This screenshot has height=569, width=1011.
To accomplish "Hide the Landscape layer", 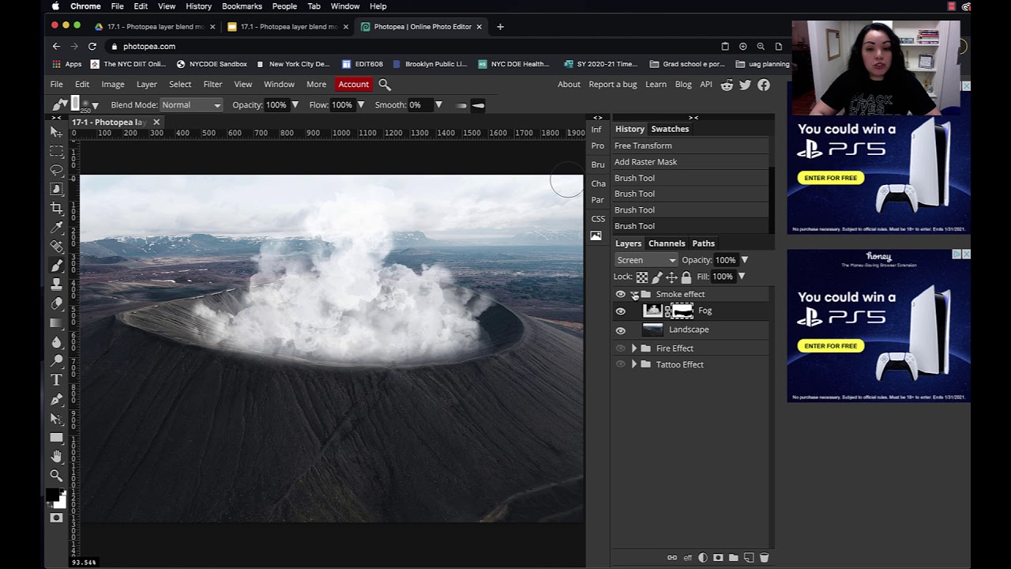I will [621, 330].
